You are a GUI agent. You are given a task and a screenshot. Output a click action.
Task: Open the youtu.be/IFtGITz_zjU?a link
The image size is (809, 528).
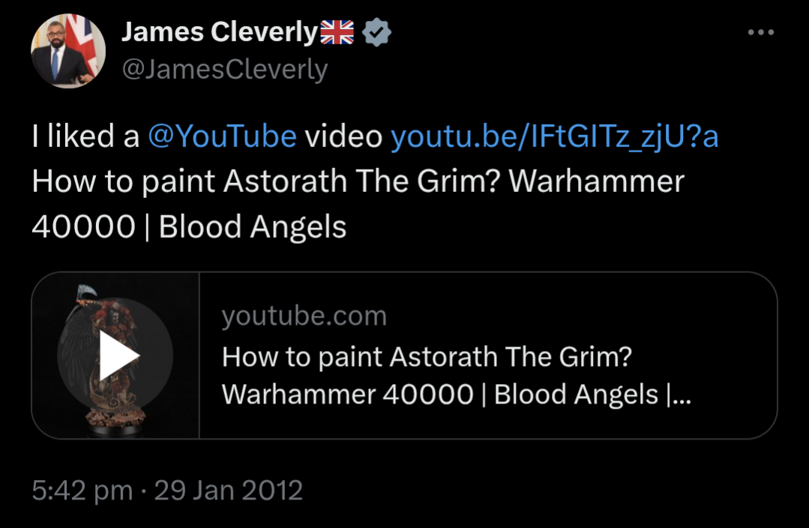(555, 136)
